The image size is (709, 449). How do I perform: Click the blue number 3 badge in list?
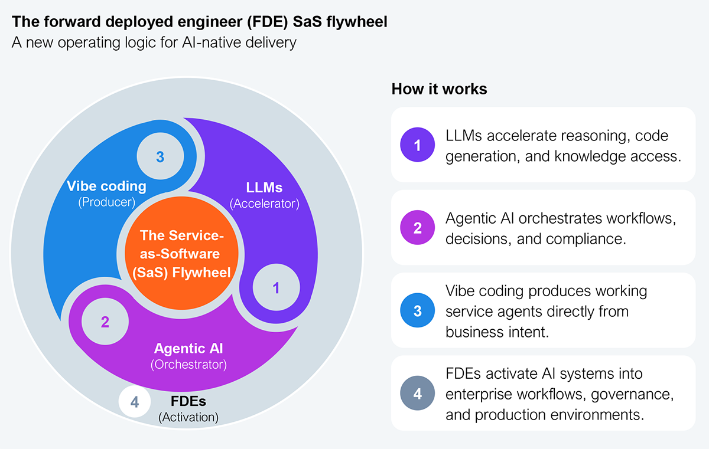(418, 310)
